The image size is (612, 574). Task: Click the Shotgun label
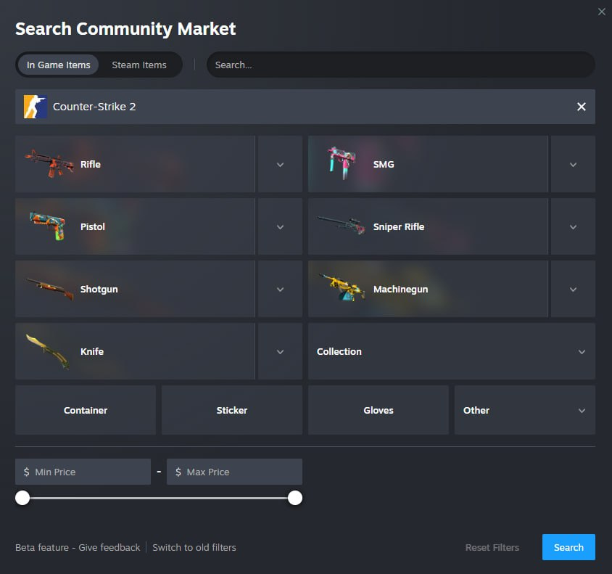[x=99, y=290]
